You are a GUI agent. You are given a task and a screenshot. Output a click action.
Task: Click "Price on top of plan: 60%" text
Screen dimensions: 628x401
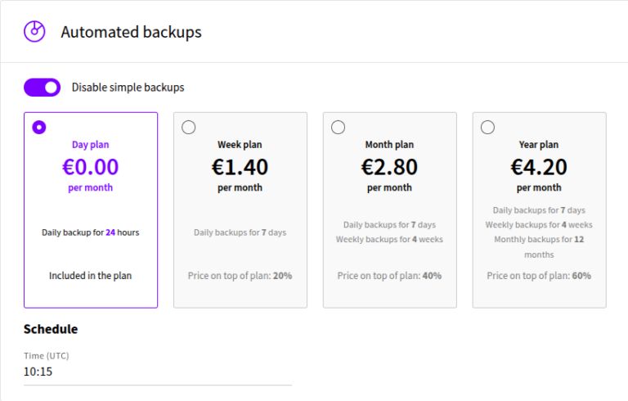tap(539, 276)
